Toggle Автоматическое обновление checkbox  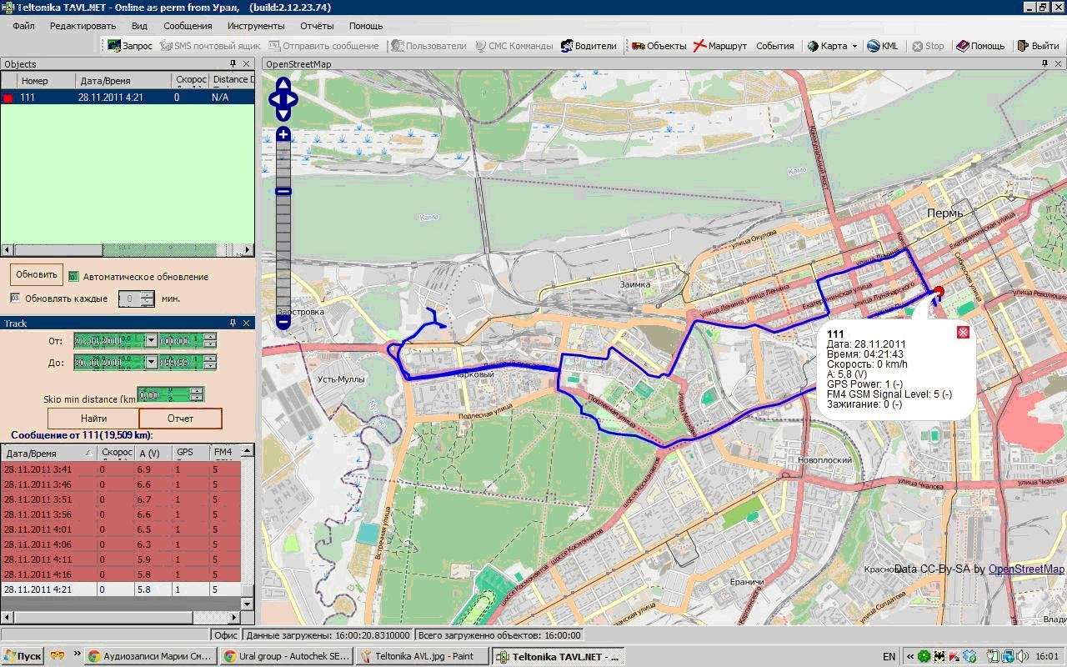pyautogui.click(x=73, y=276)
